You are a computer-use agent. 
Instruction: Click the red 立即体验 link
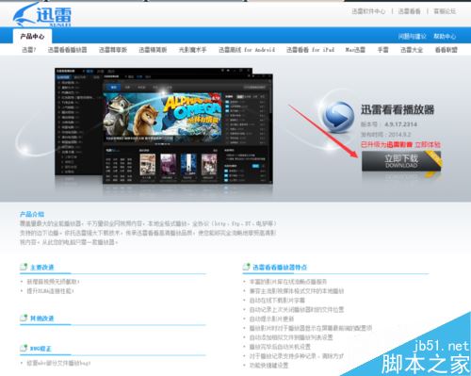(428, 144)
